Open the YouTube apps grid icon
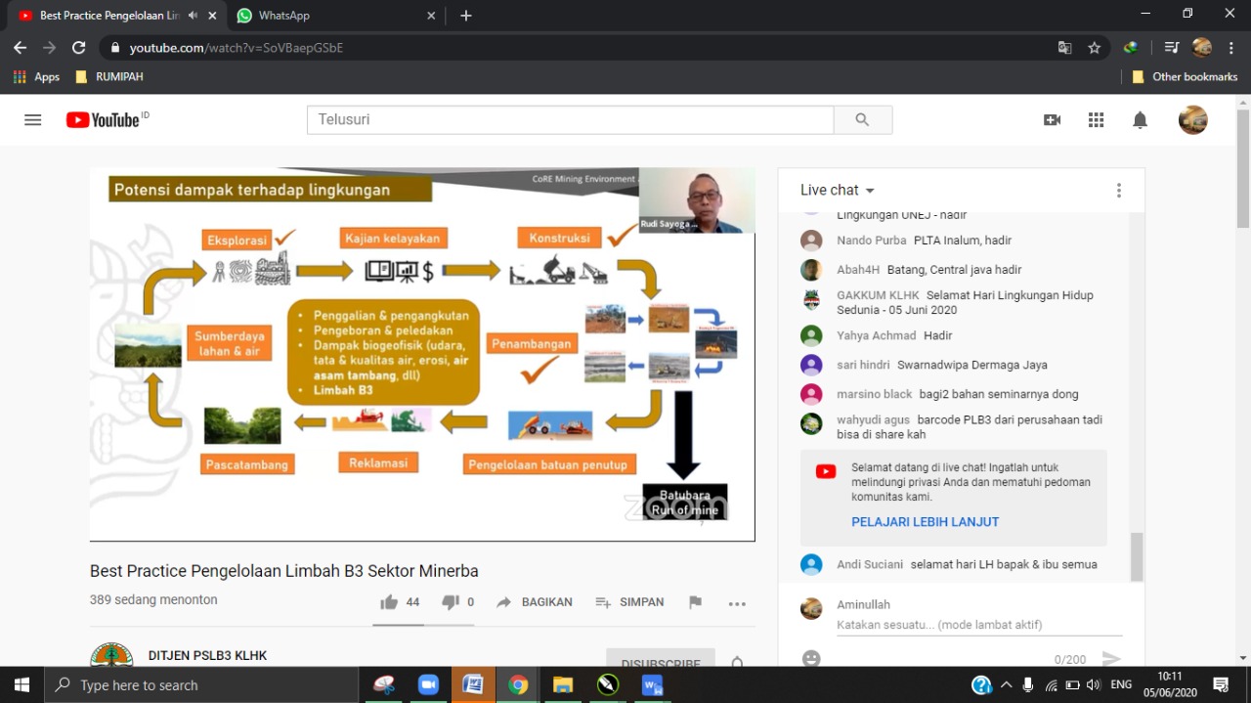 [x=1096, y=120]
